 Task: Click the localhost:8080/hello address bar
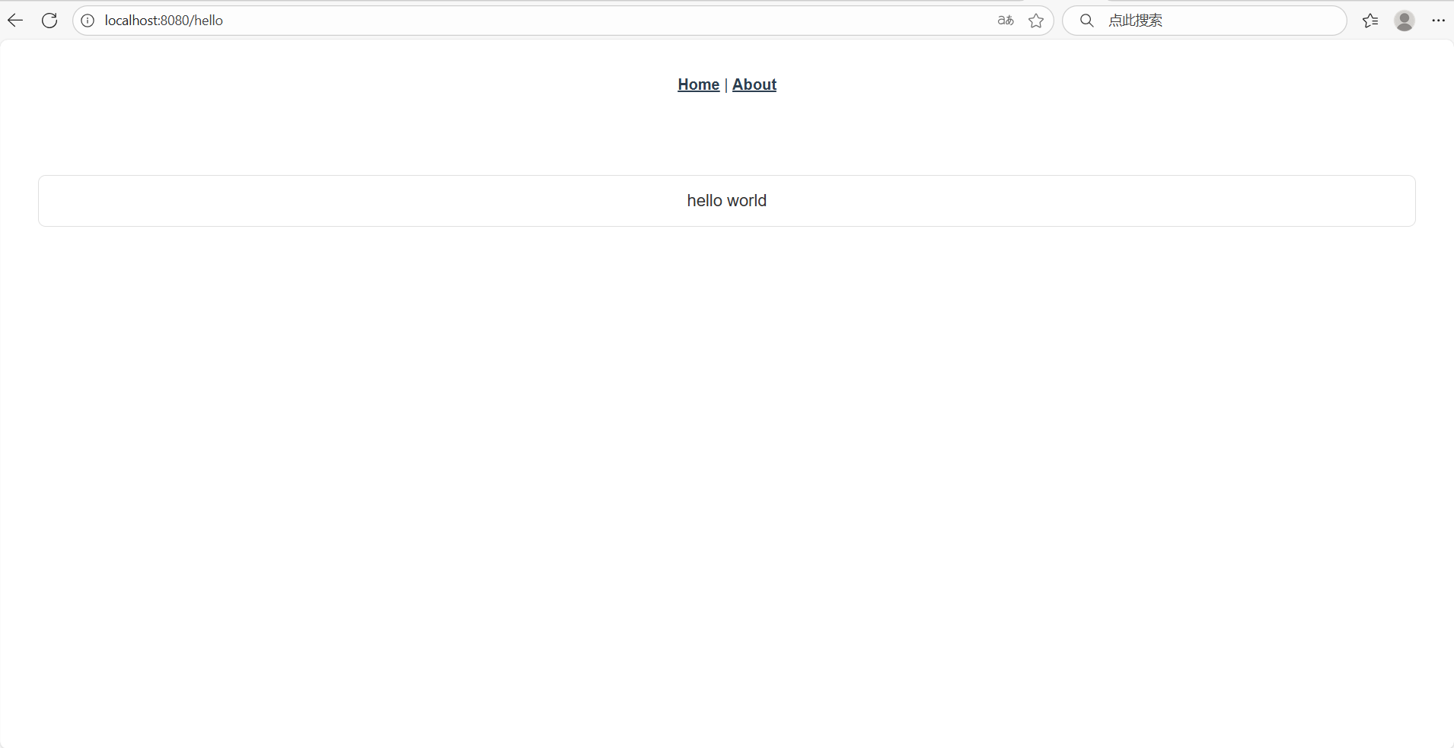click(563, 21)
